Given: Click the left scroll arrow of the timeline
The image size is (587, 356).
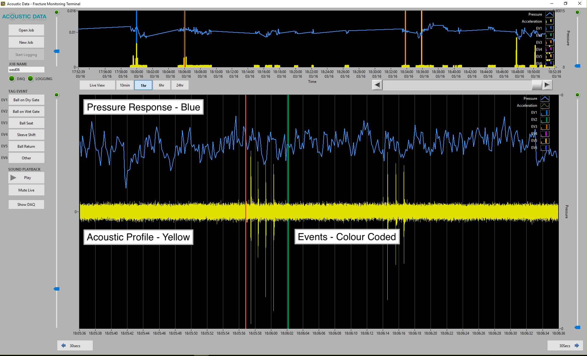Looking at the screenshot, I should tap(377, 85).
